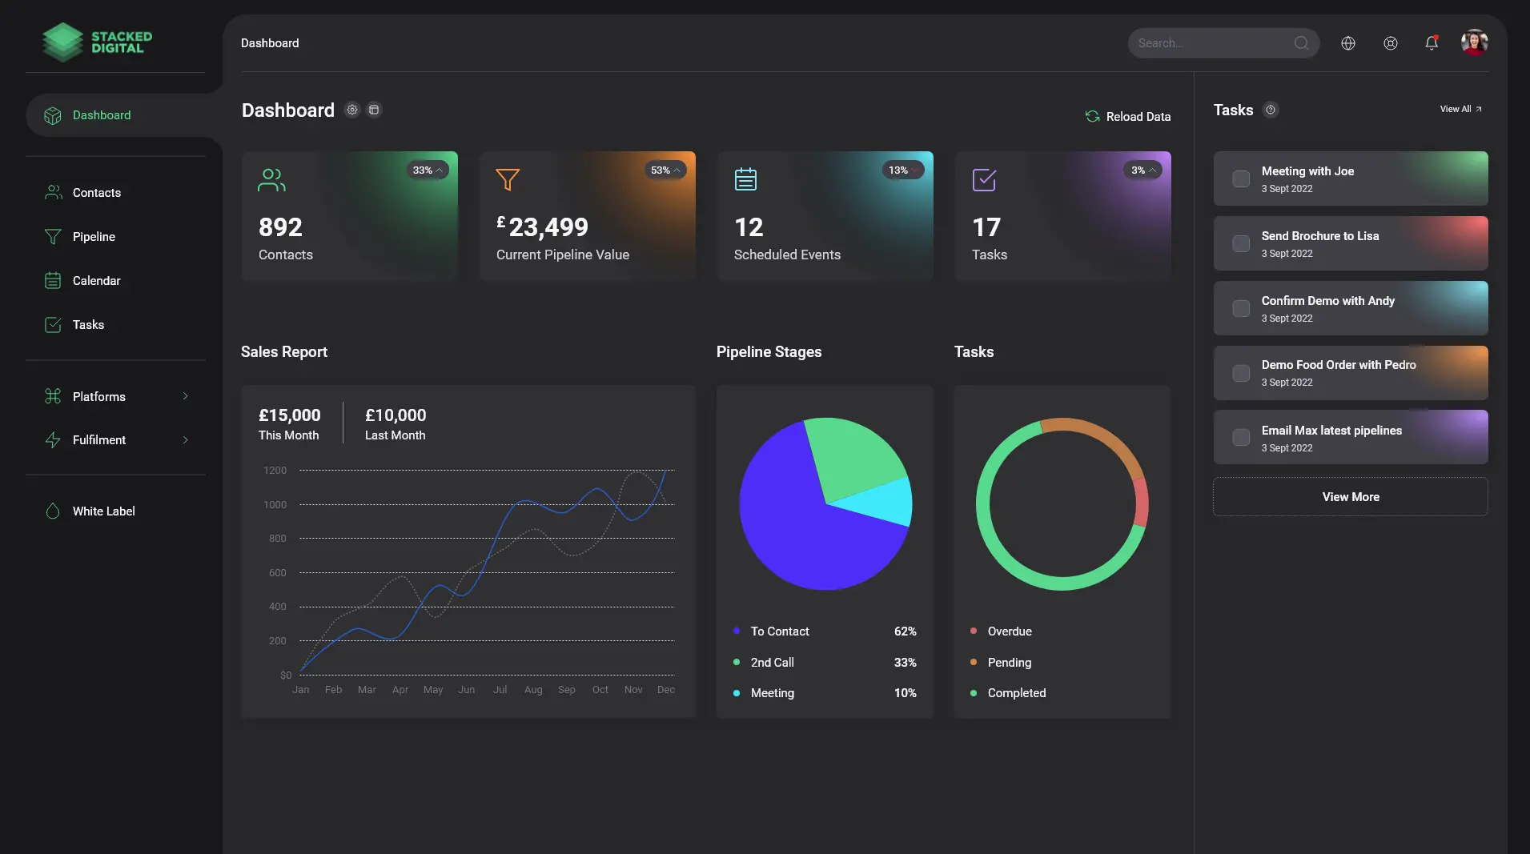This screenshot has width=1530, height=854.
Task: Click the Tasks card checkbox icon
Action: coord(984,180)
